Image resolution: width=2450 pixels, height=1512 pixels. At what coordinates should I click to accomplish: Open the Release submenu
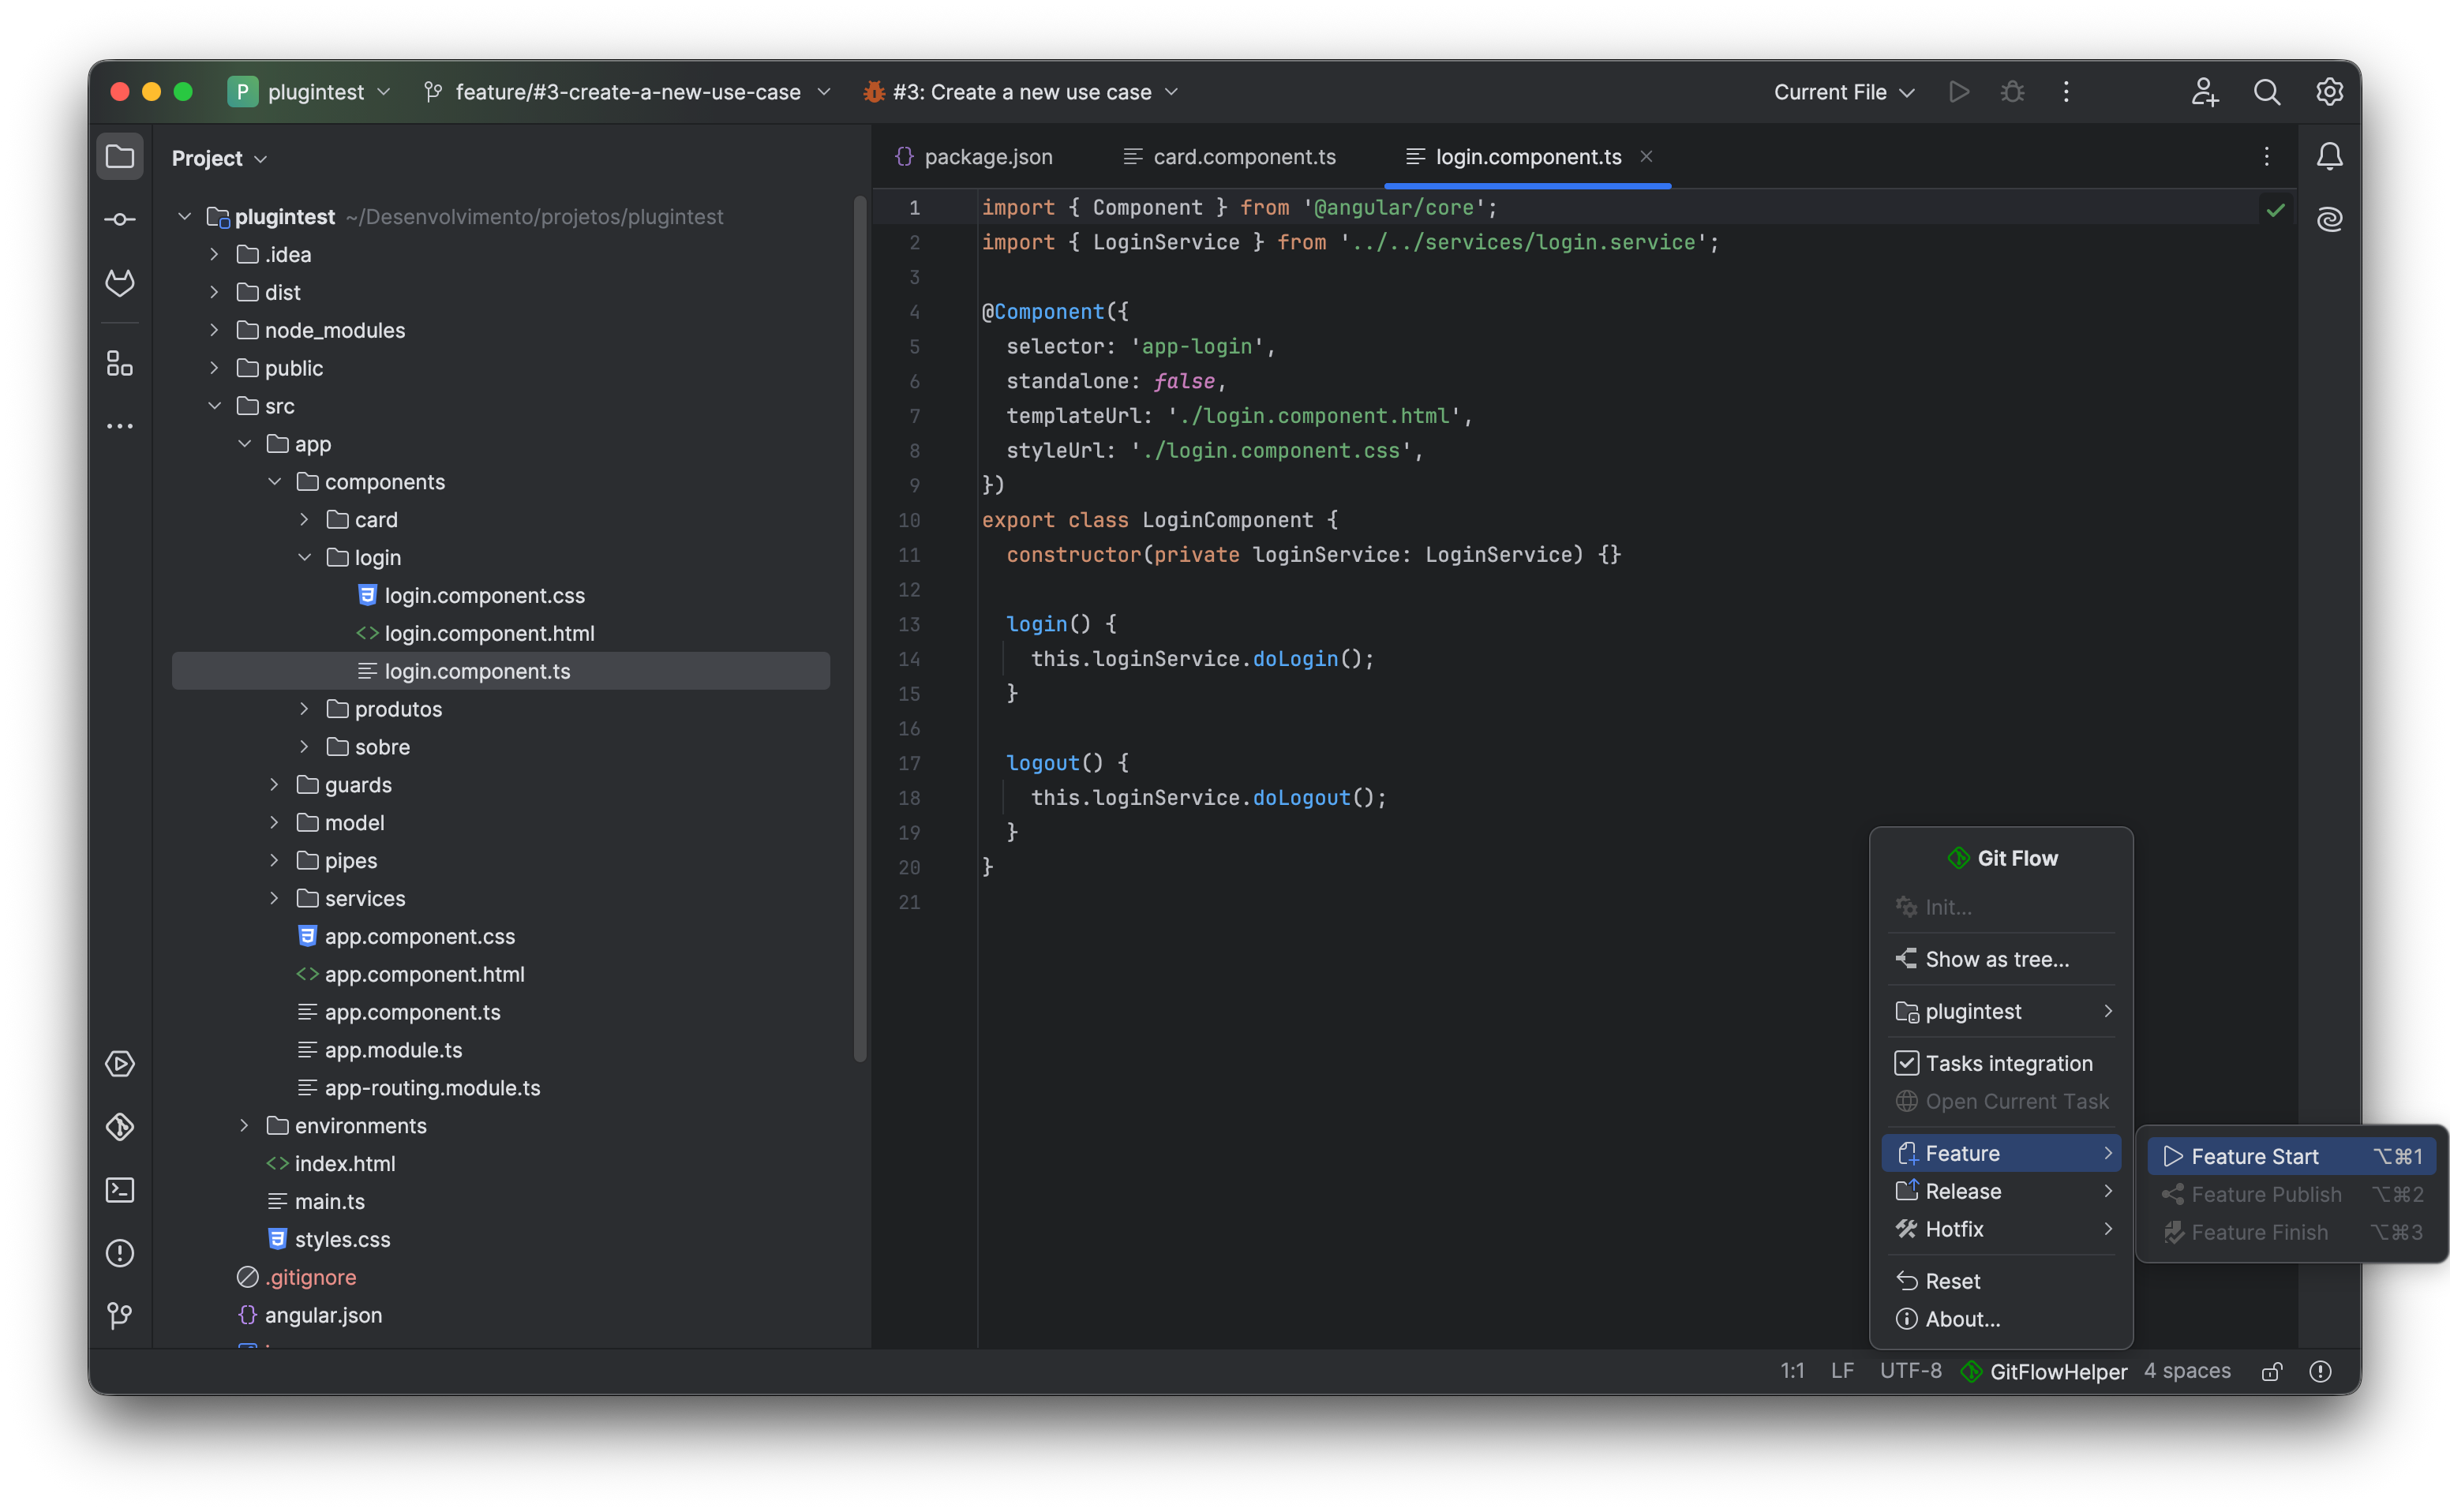pyautogui.click(x=2001, y=1191)
